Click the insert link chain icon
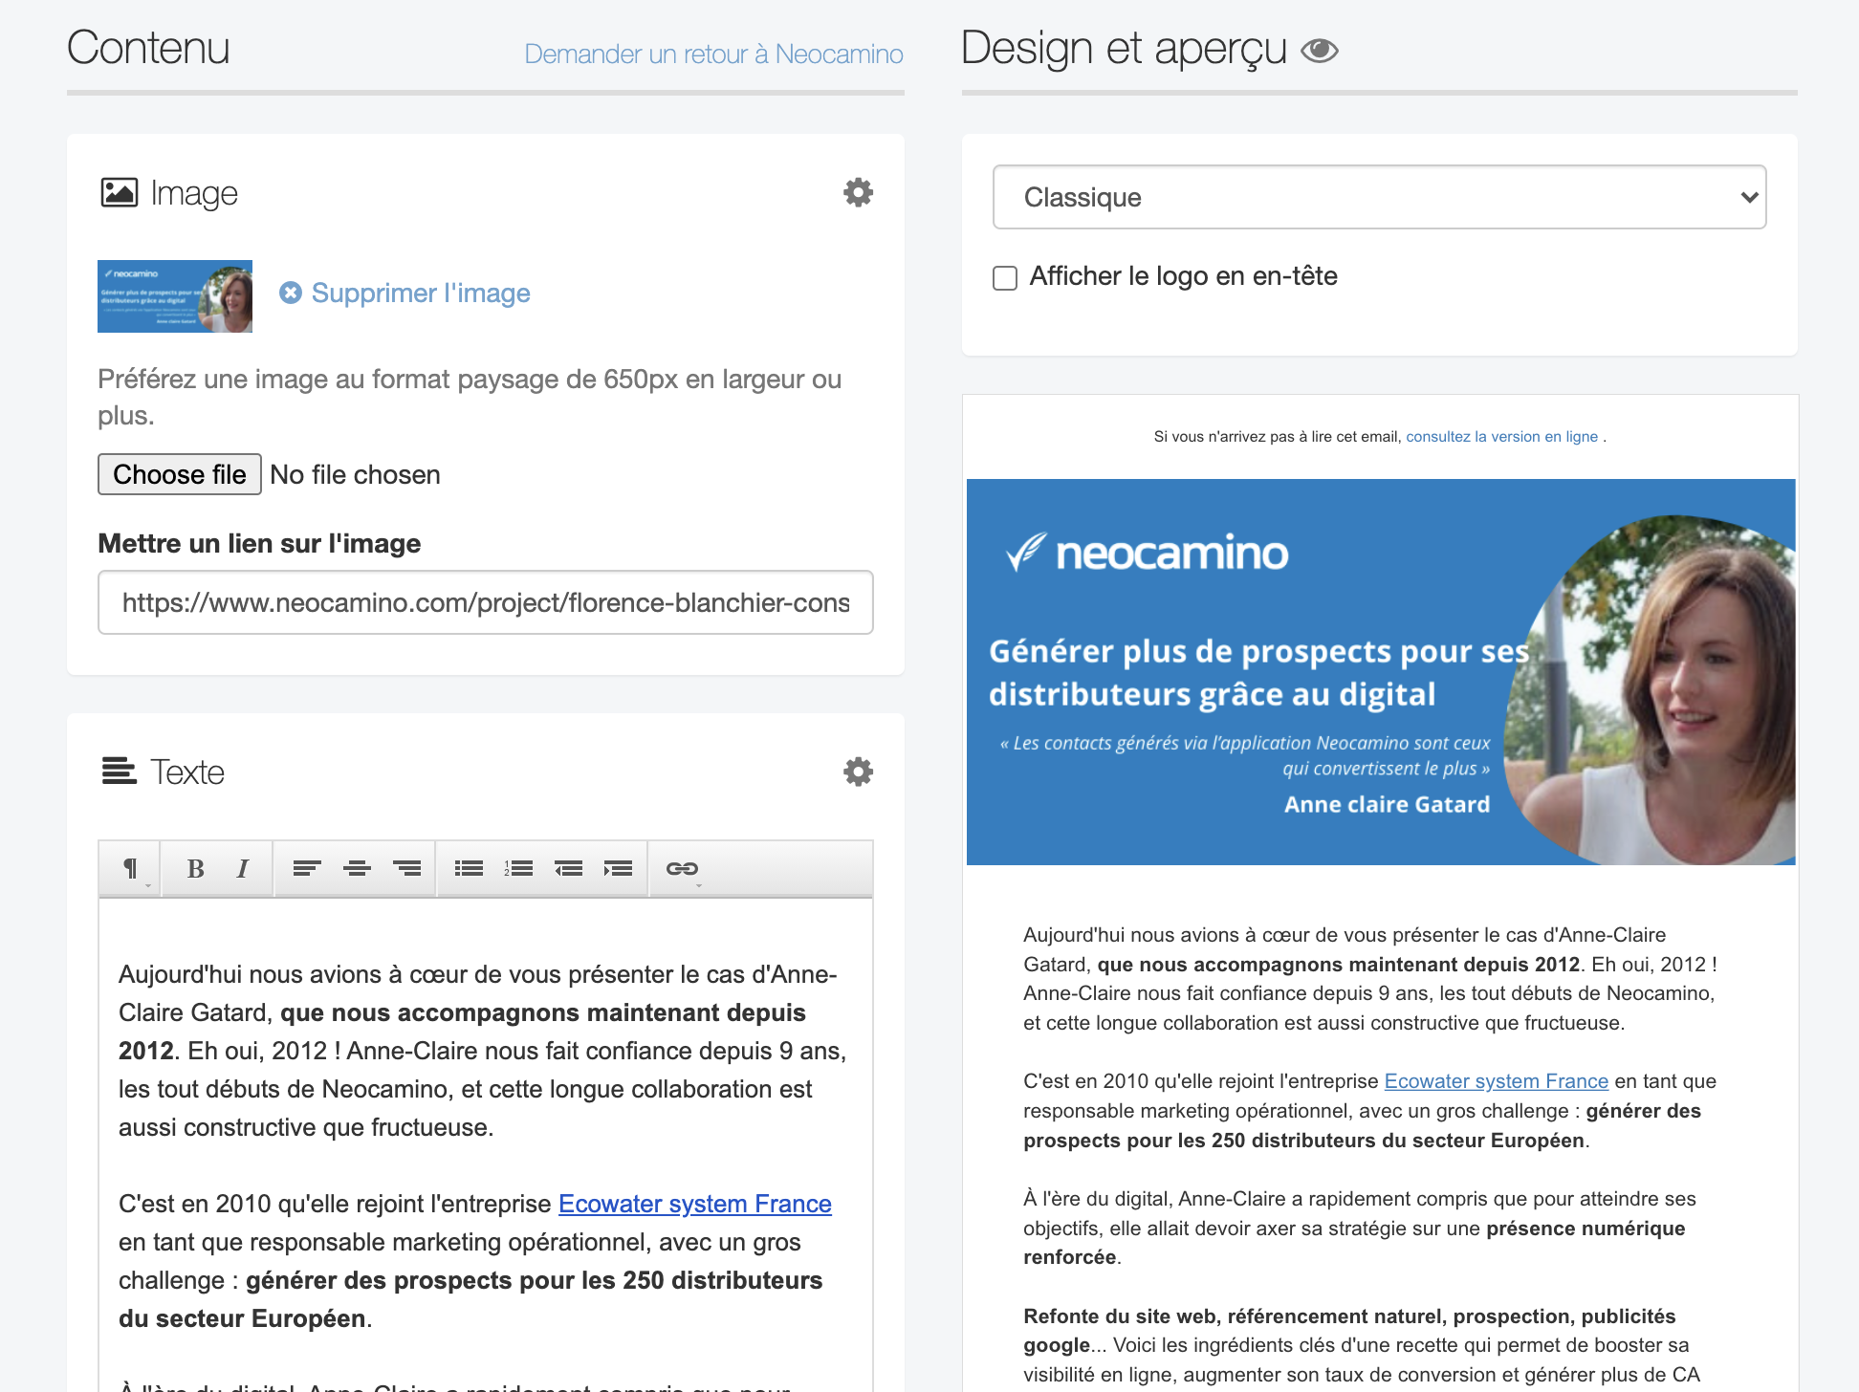This screenshot has width=1859, height=1392. tap(682, 868)
